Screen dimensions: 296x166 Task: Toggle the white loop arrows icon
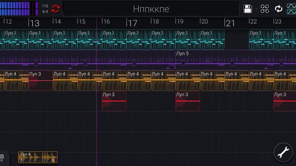coord(278,9)
